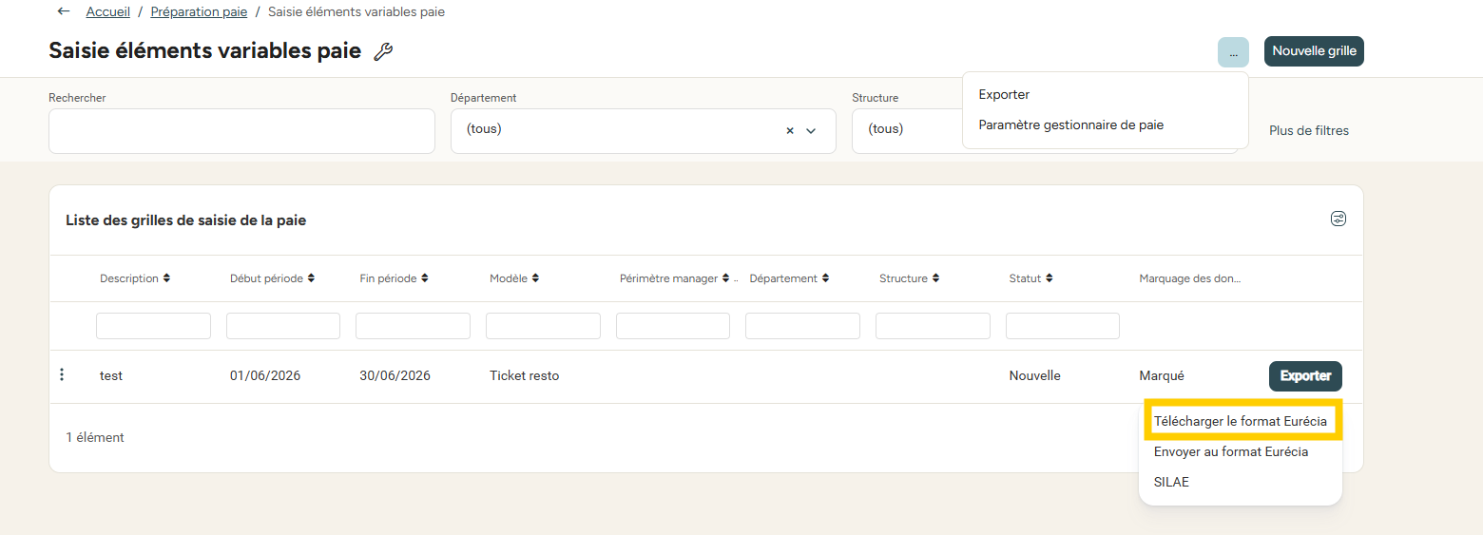Click the Nouvelle status cell
This screenshot has width=1483, height=535.
1034,375
